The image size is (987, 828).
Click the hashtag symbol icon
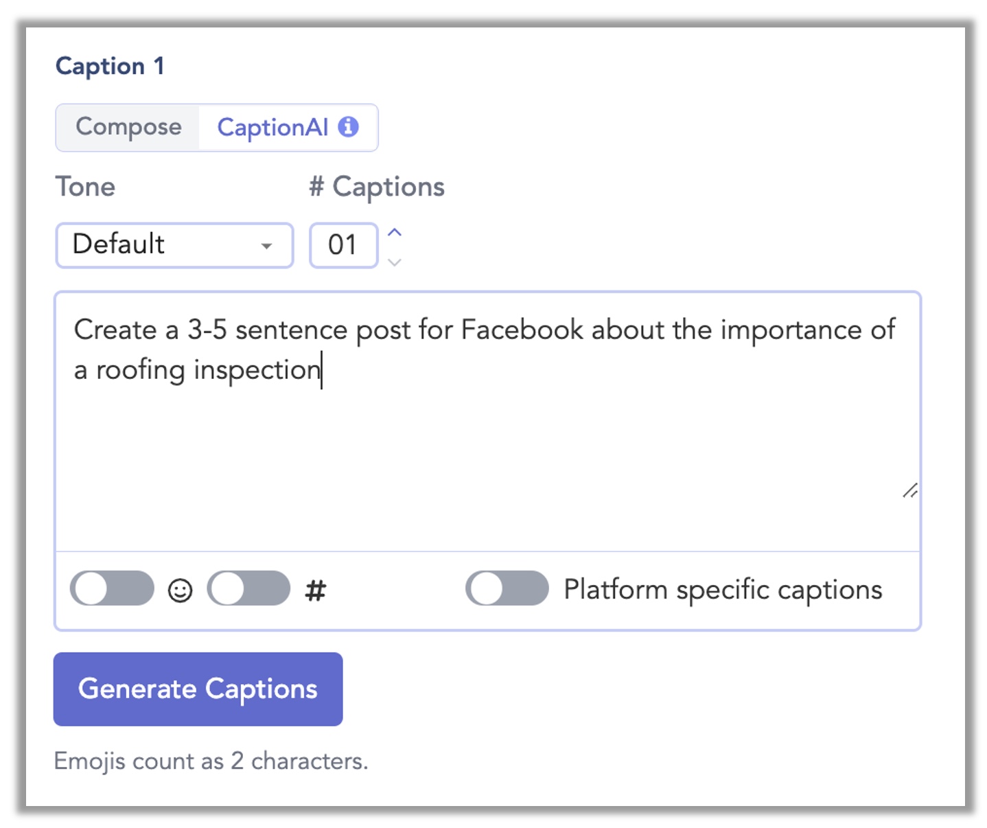(x=315, y=590)
